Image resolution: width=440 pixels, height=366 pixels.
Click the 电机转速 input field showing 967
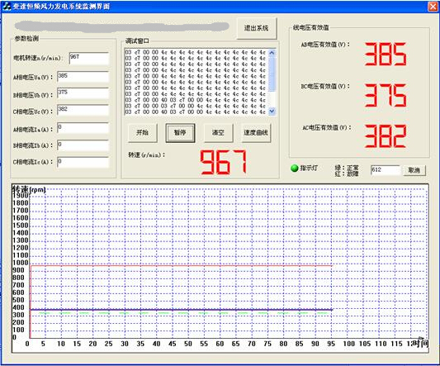[88, 59]
